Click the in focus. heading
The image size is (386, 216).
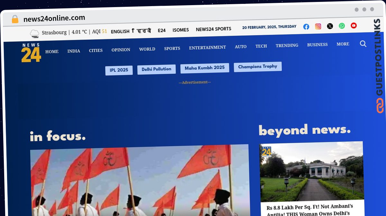(x=58, y=136)
